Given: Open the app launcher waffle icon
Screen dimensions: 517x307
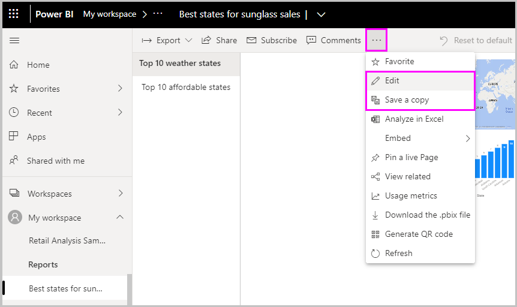Looking at the screenshot, I should (14, 14).
